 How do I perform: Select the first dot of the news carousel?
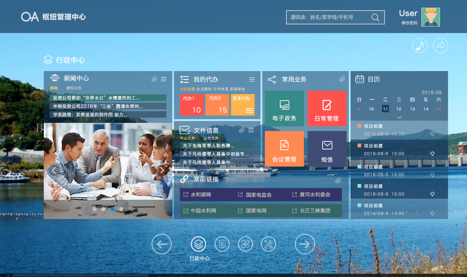click(94, 209)
